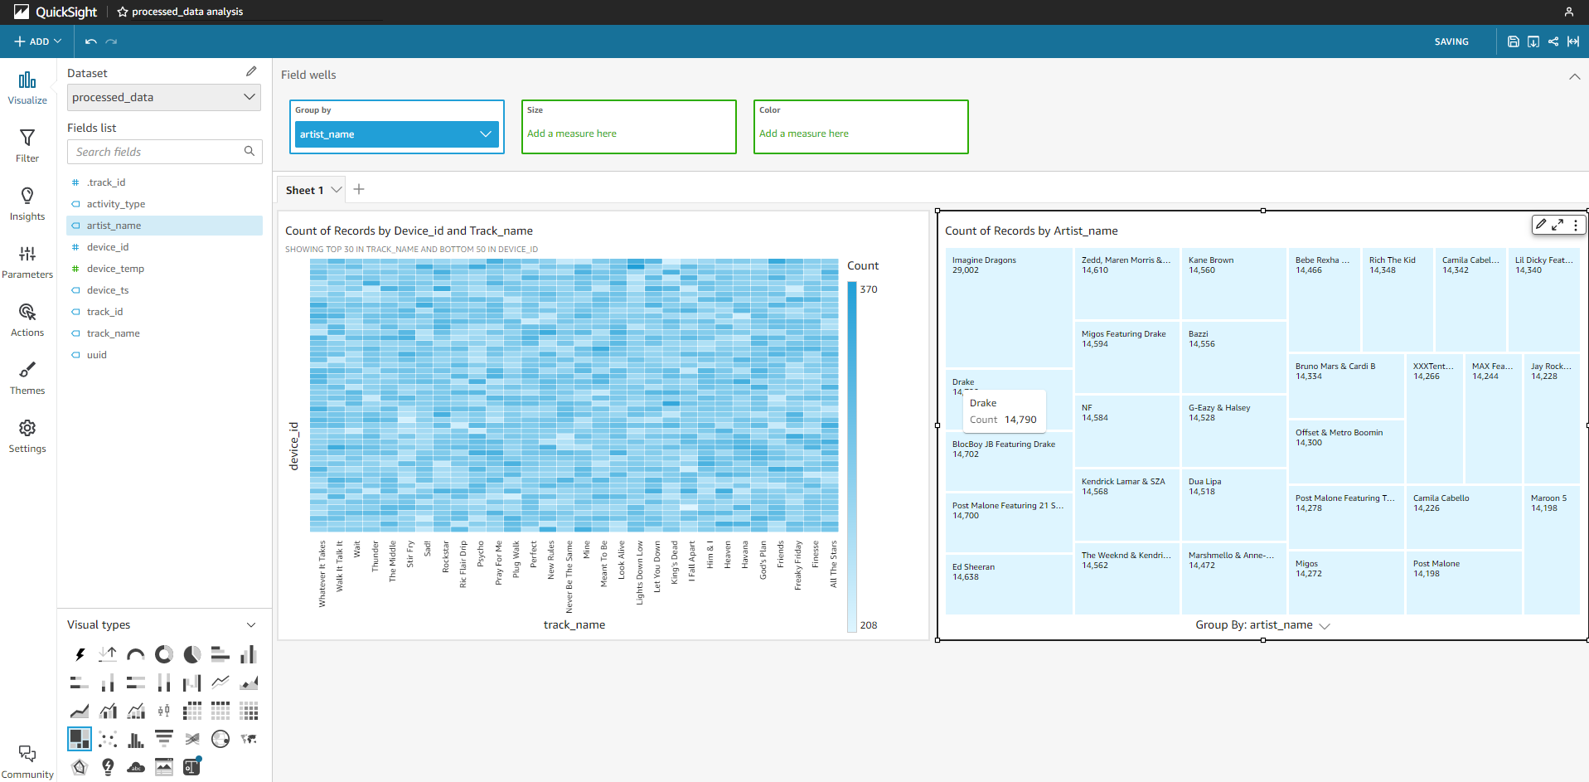Favorite the processed_data analysis star
The image size is (1589, 782).
point(123,12)
